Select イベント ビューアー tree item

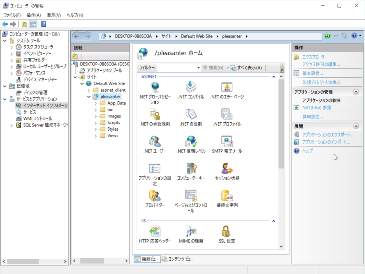pyautogui.click(x=37, y=54)
